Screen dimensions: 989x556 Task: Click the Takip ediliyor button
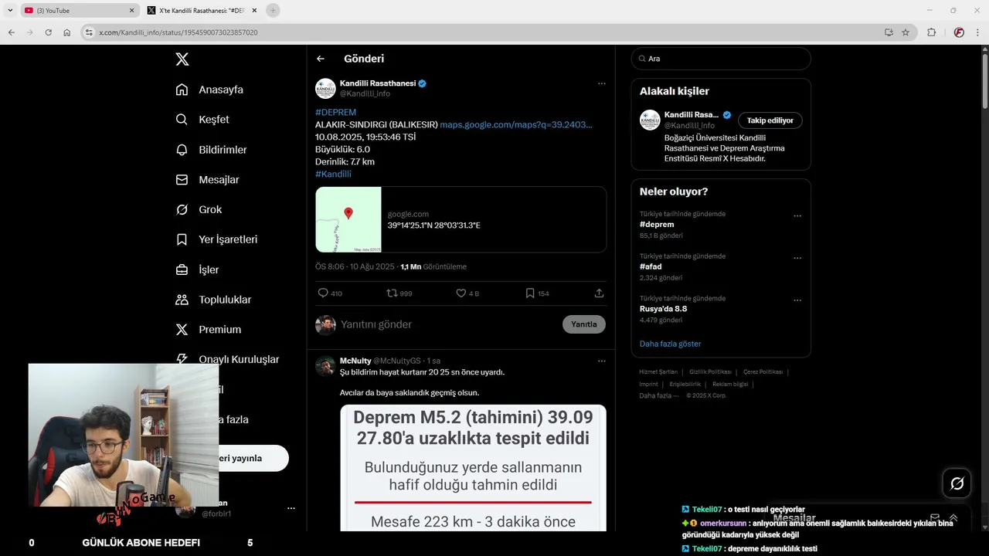click(x=770, y=120)
